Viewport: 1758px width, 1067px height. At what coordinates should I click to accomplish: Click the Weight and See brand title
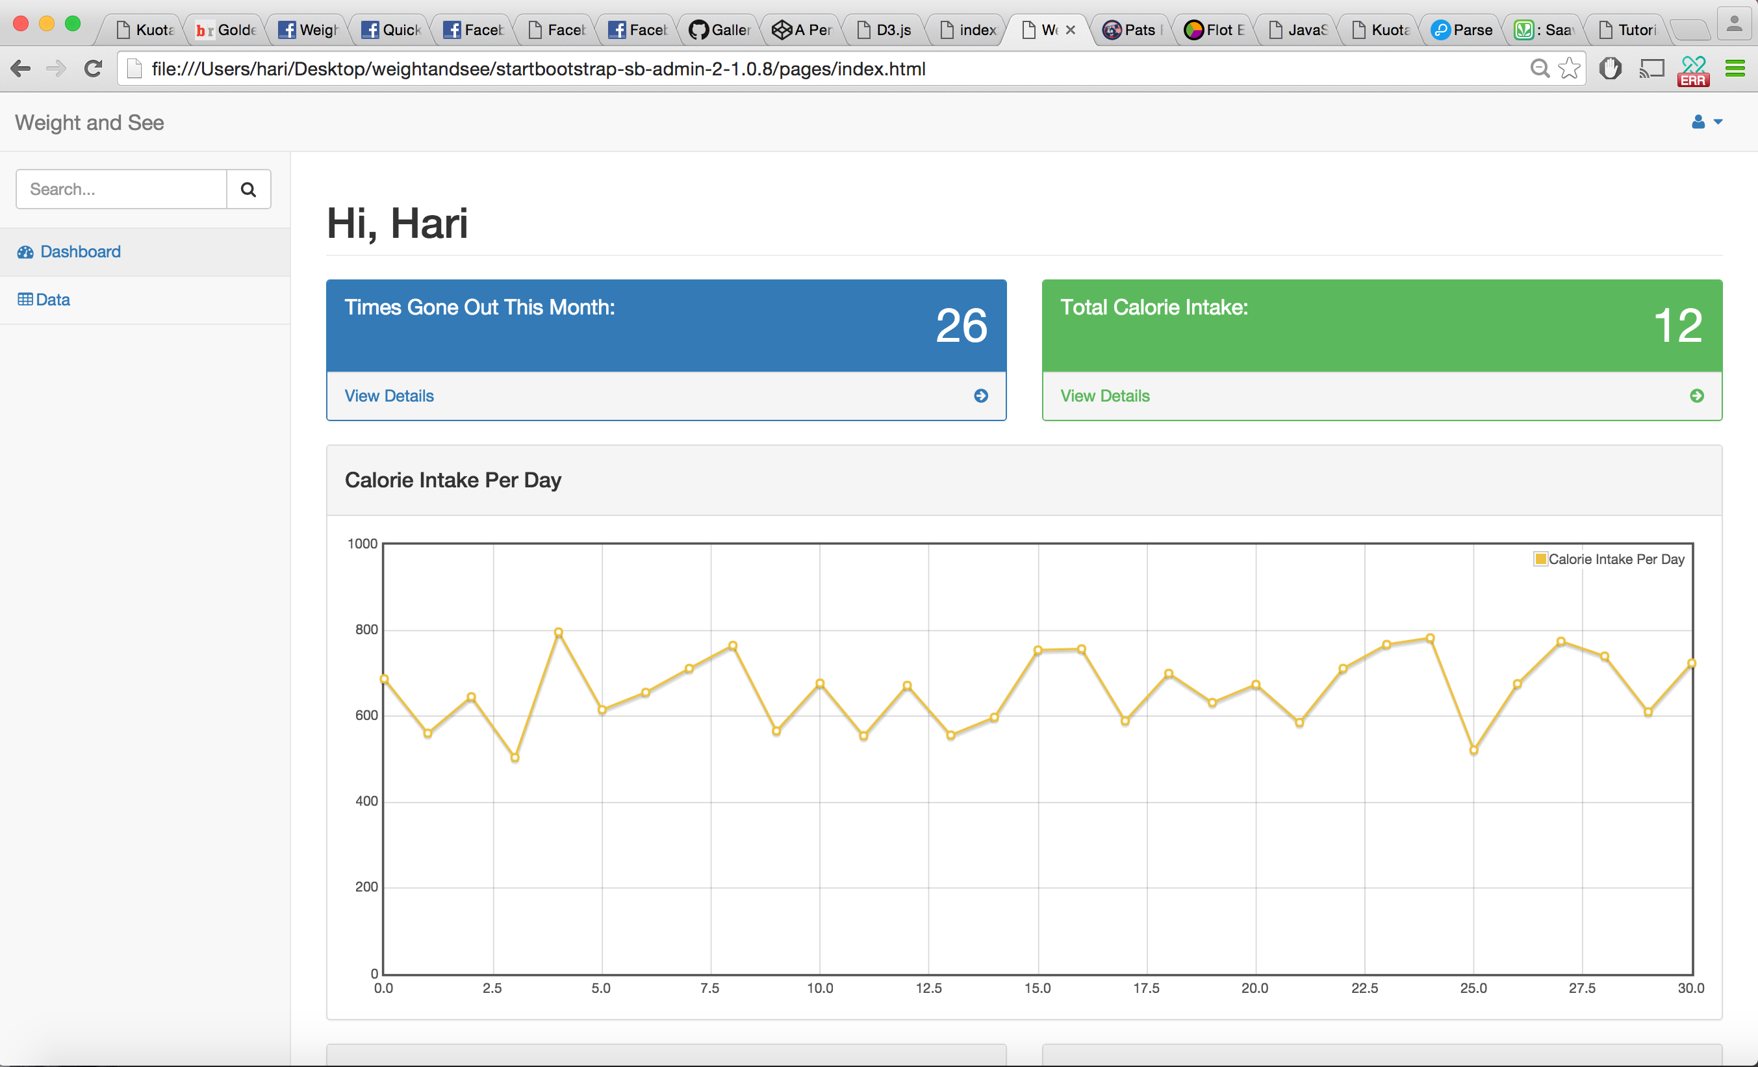pyautogui.click(x=90, y=123)
